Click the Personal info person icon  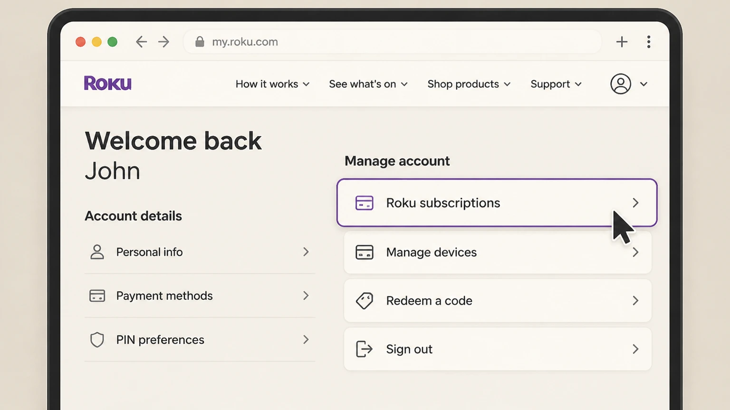(97, 252)
